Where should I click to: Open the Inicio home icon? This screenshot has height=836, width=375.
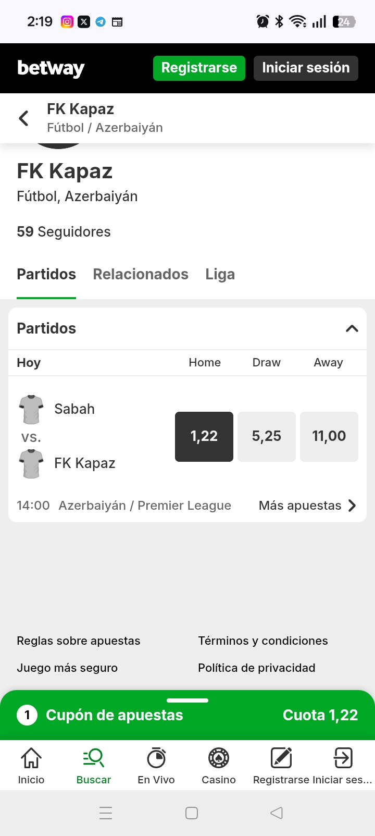tap(31, 758)
